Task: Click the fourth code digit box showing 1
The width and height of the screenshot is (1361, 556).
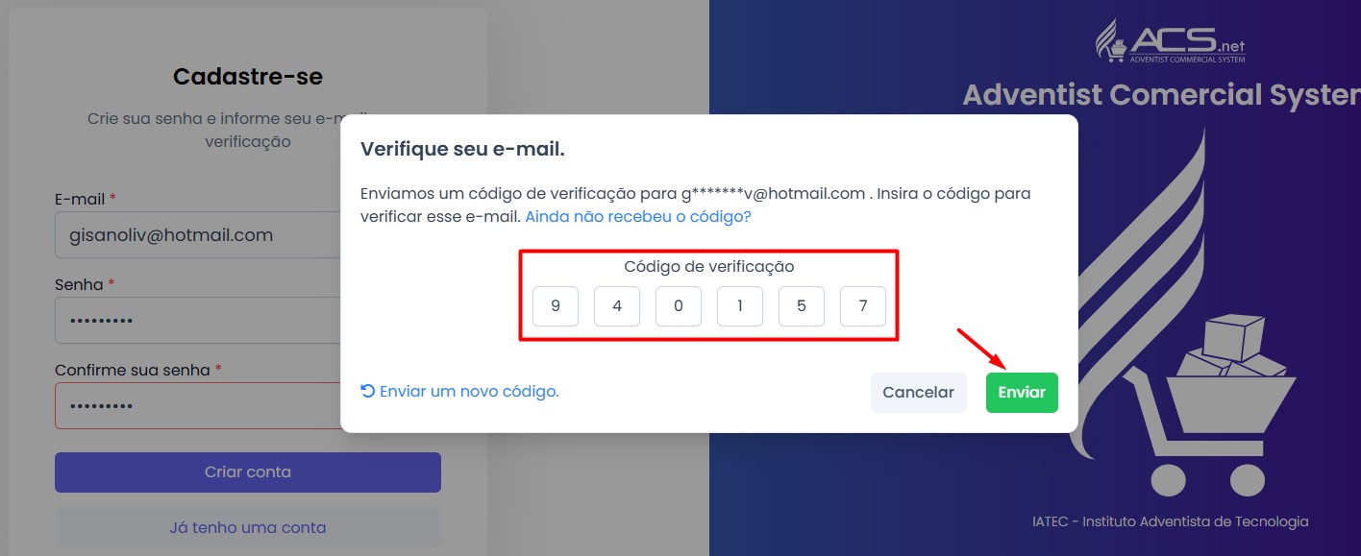Action: (x=740, y=306)
